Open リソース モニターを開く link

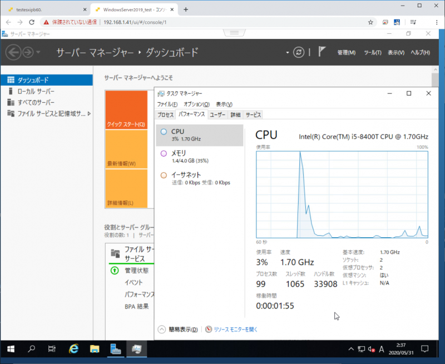point(235,330)
